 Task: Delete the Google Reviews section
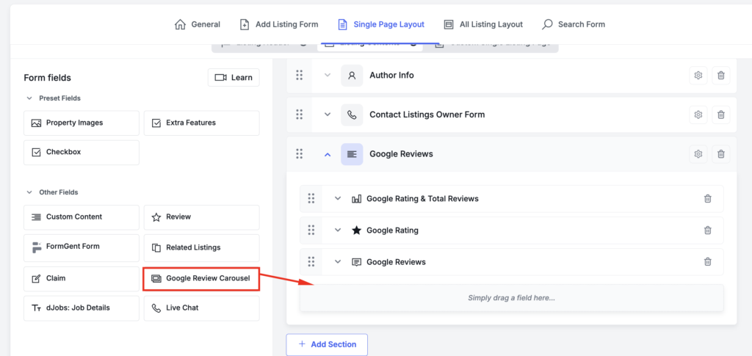(x=721, y=154)
